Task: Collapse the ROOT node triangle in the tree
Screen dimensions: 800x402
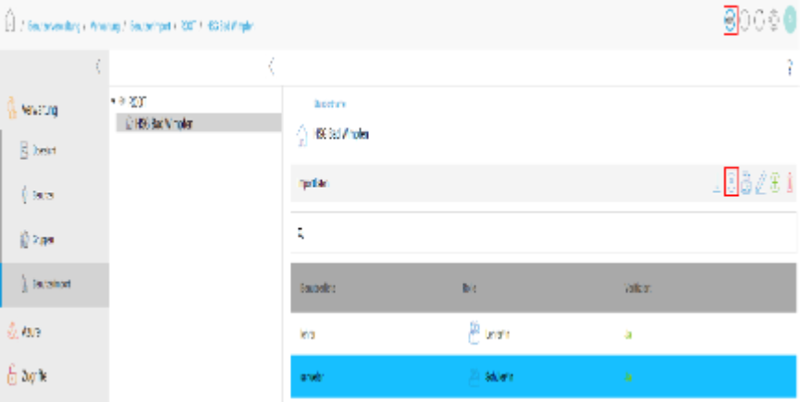Action: click(113, 101)
